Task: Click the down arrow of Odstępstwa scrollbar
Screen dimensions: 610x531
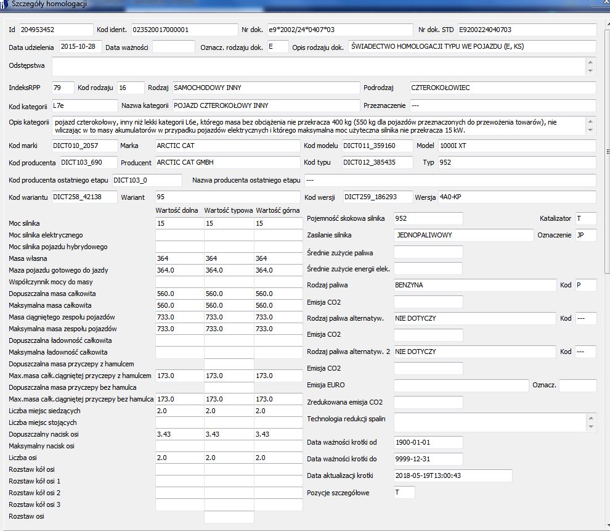Action: (x=590, y=71)
